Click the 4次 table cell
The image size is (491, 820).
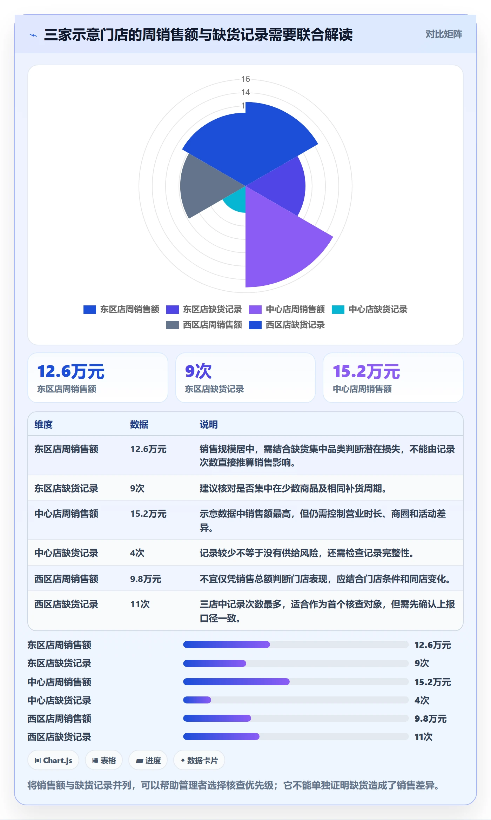point(137,553)
